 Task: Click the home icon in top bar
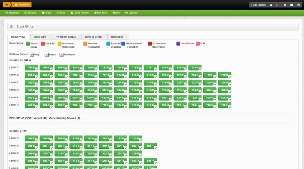(7, 5)
